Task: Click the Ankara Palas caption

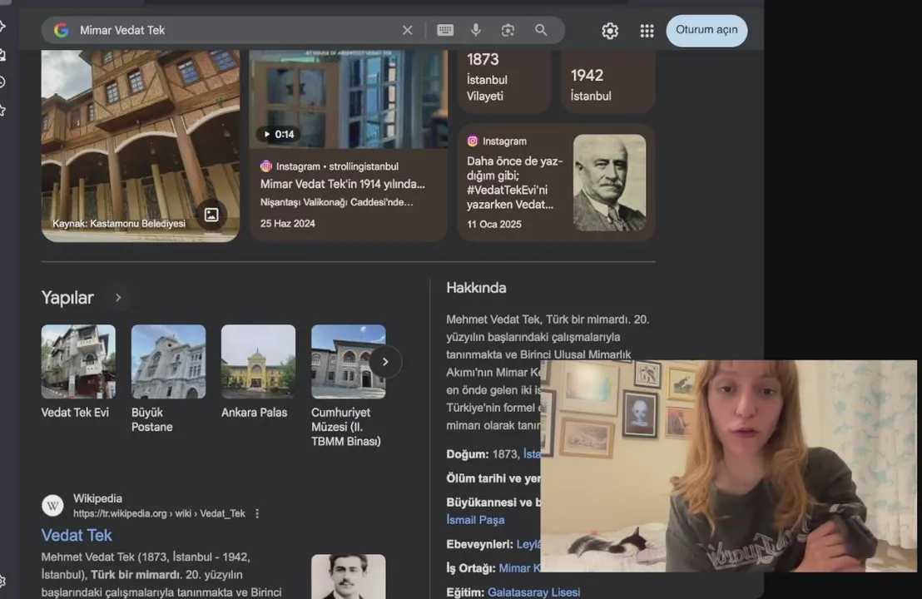Action: [254, 413]
